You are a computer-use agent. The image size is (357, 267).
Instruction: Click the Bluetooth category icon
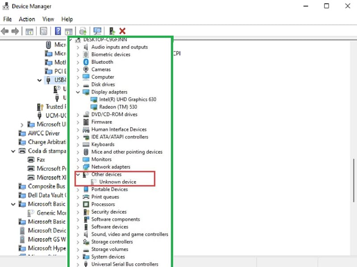click(86, 62)
